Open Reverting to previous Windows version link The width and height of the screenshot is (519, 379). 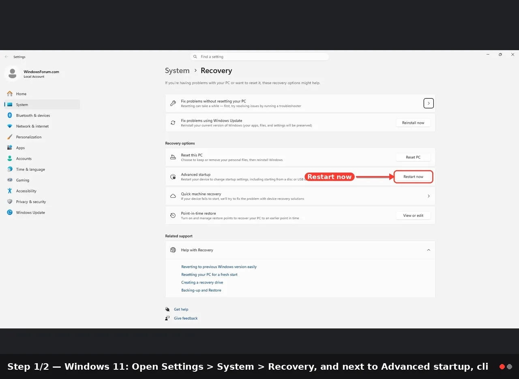[219, 267]
